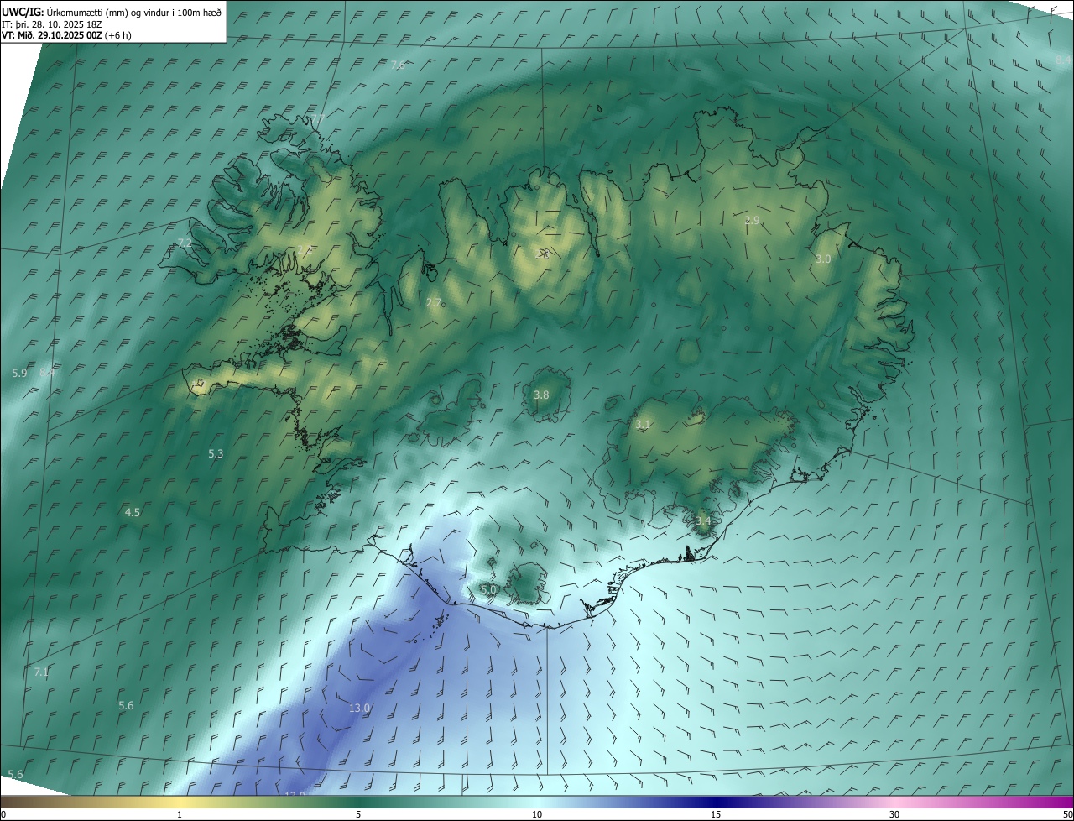Image resolution: width=1074 pixels, height=821 pixels.
Task: Click the 0 tick on the color scale
Action: pos(3,814)
